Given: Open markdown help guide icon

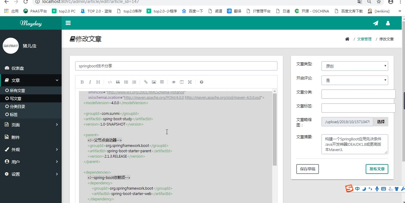Looking at the screenshot, I should point(202,82).
